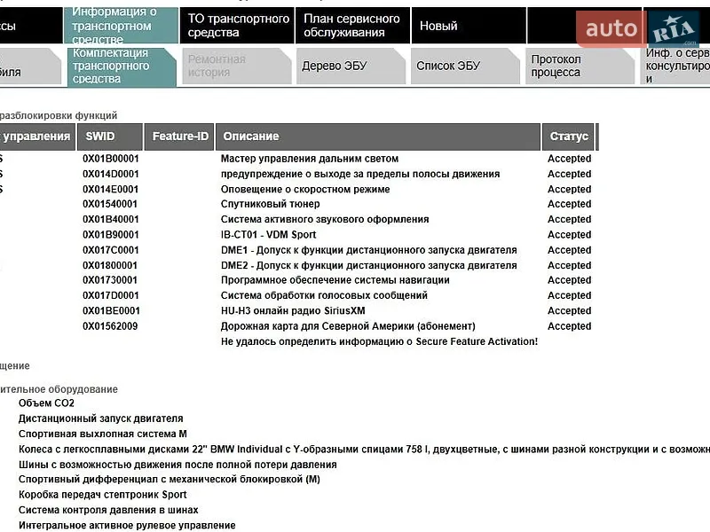Click Система активного звукового оформления row
The width and height of the screenshot is (710, 532).
325,219
